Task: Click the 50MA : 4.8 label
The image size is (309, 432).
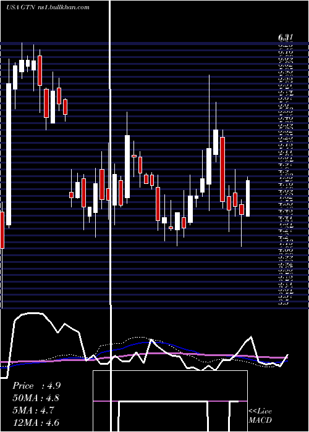Action: [x=36, y=398]
